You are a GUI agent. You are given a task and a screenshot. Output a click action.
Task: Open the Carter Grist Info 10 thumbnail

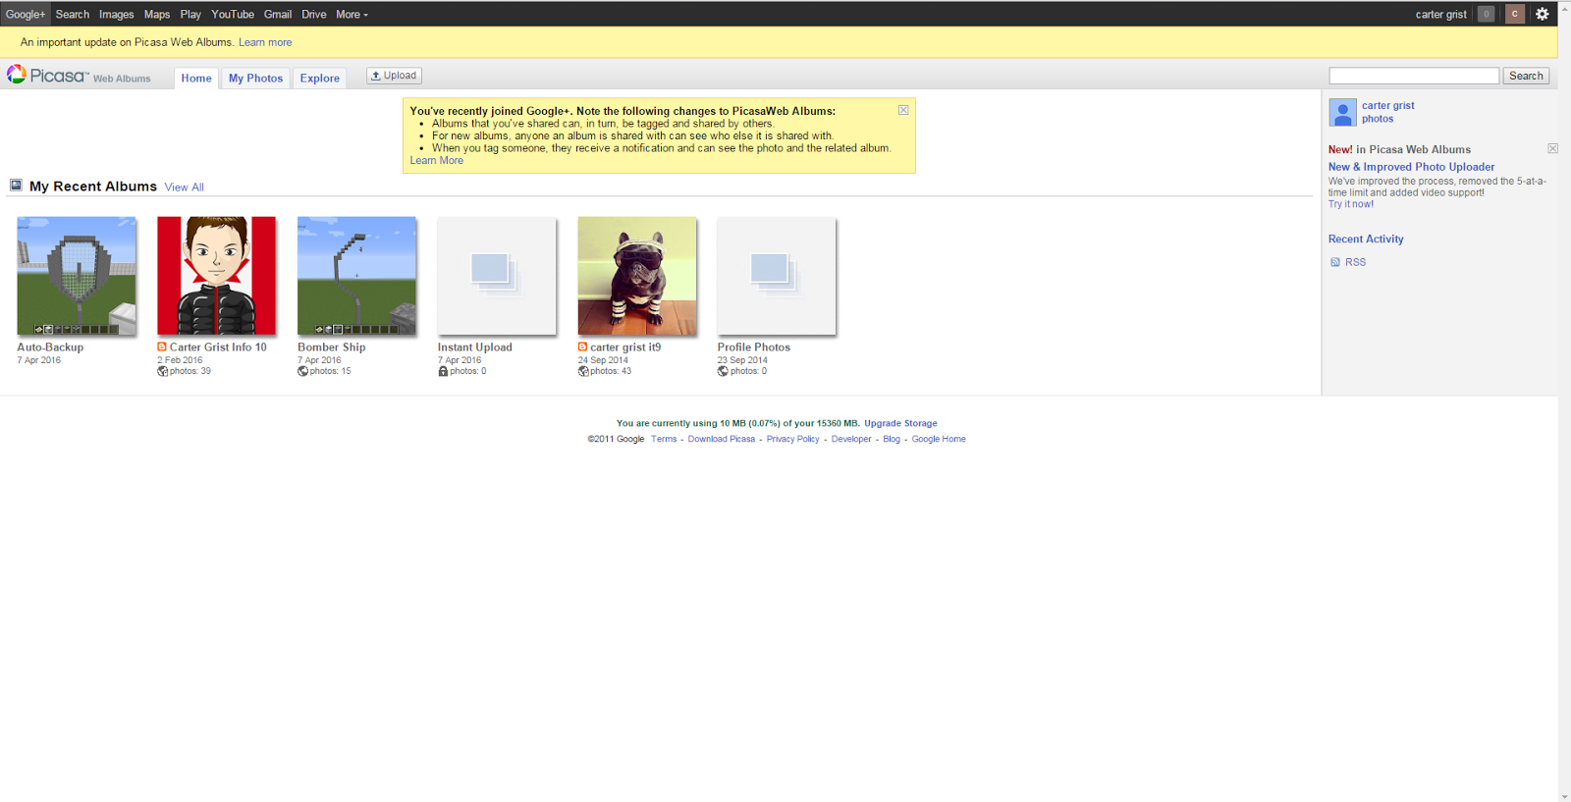217,276
